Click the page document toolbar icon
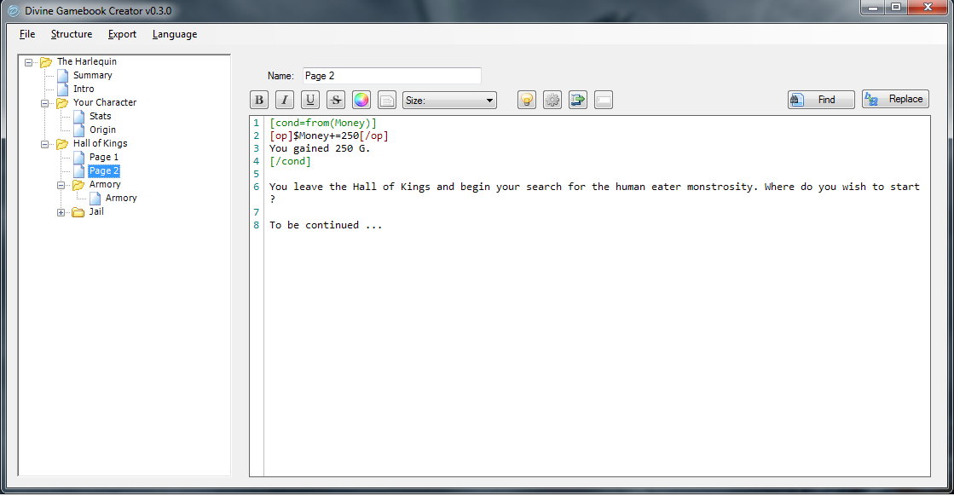 coord(387,100)
